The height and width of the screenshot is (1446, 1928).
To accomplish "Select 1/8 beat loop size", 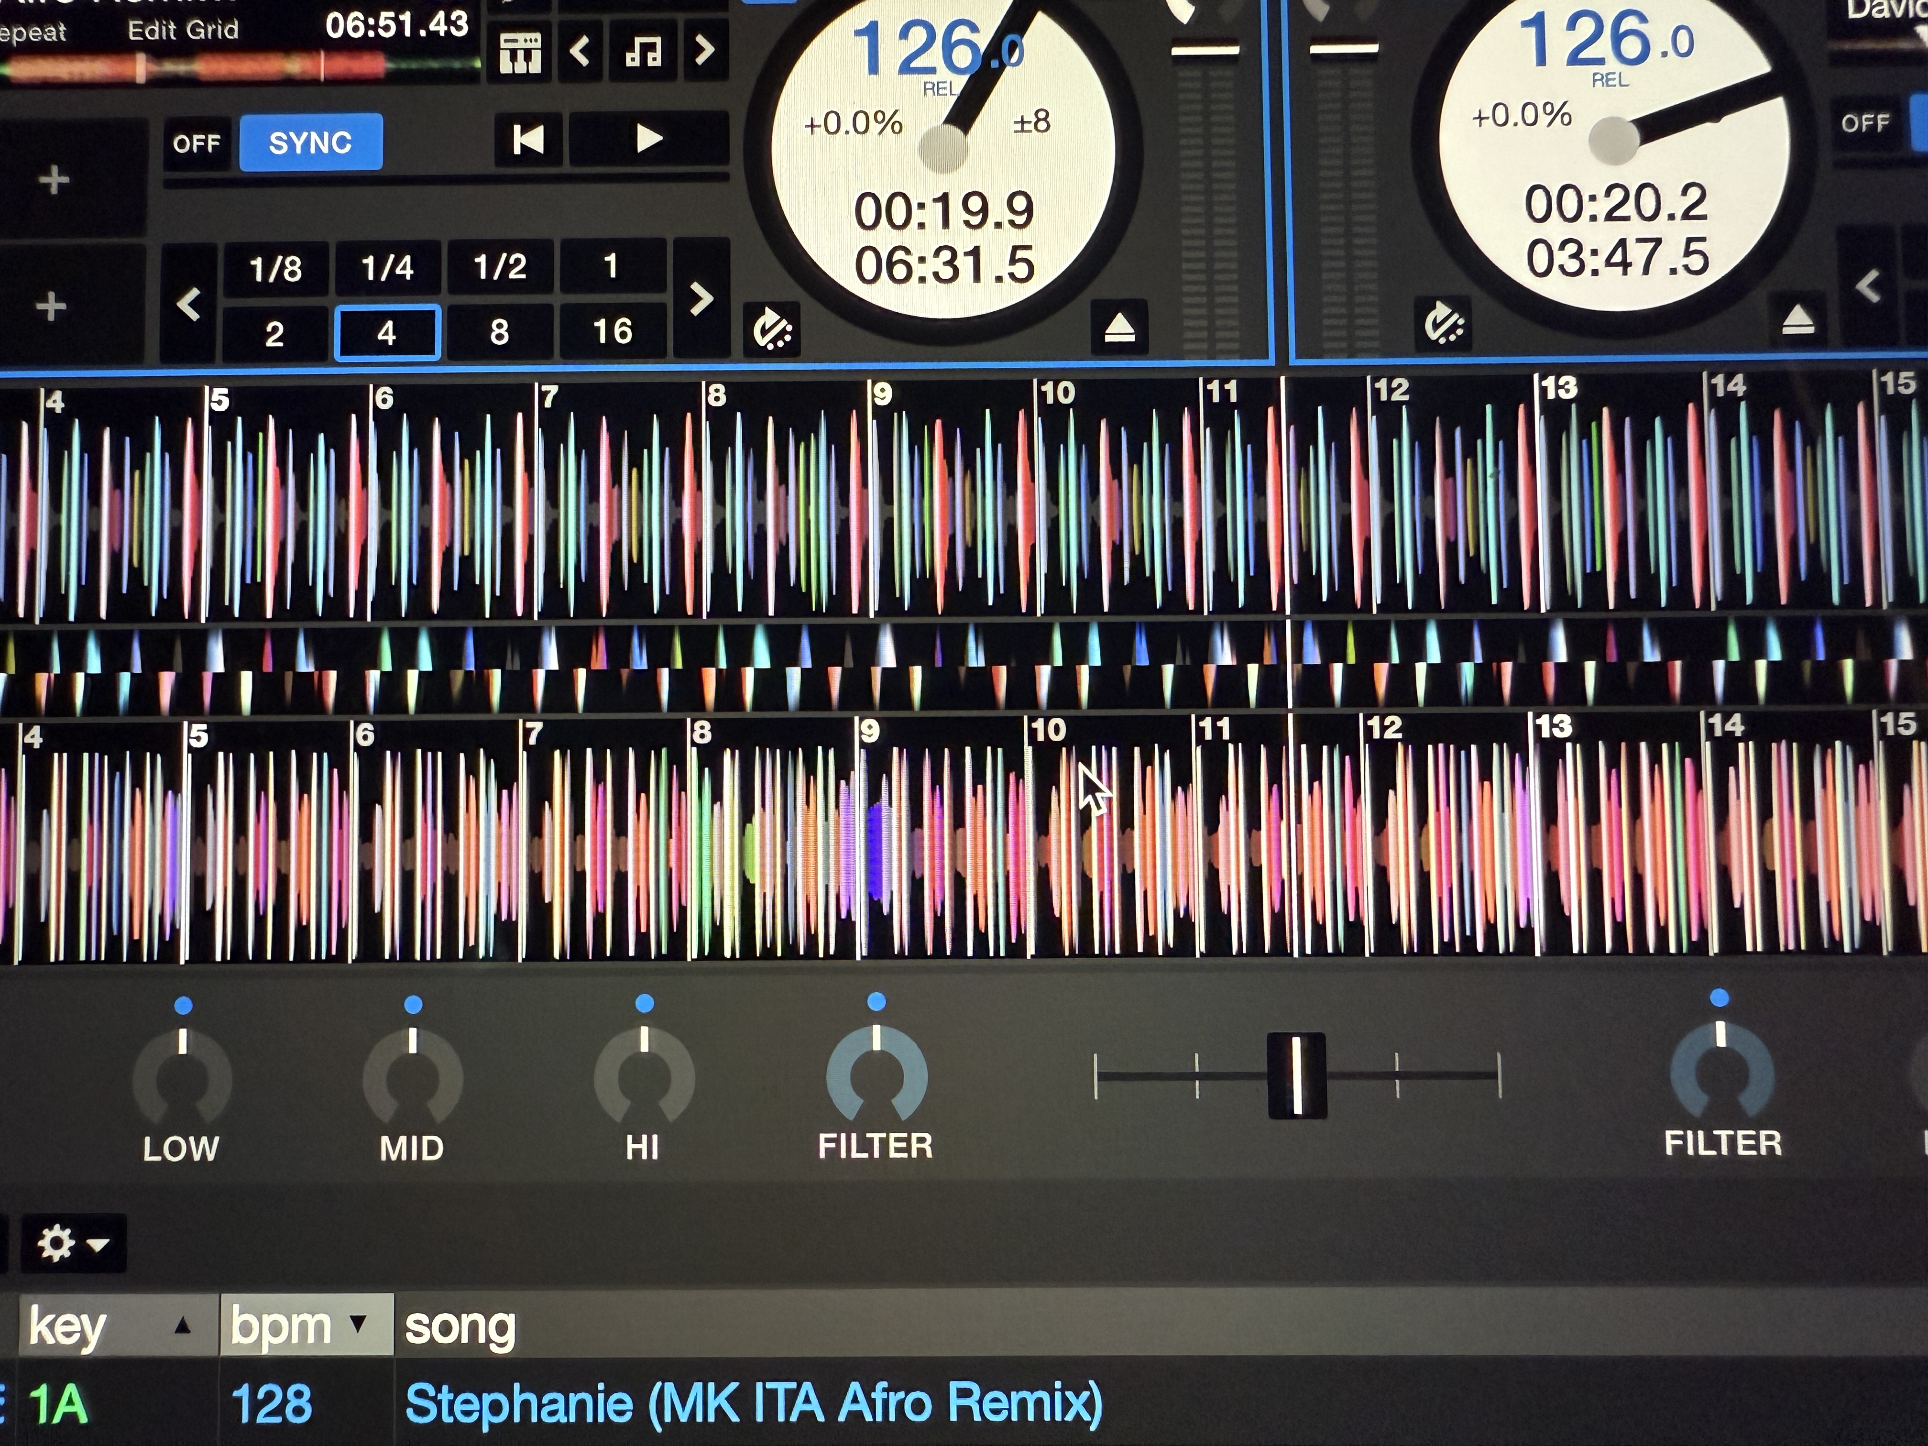I will click(x=275, y=269).
